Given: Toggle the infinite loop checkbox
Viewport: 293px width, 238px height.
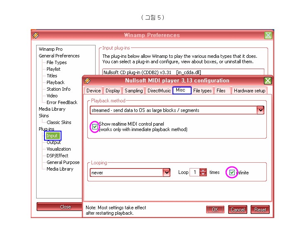Looking at the screenshot, I should click(232, 172).
